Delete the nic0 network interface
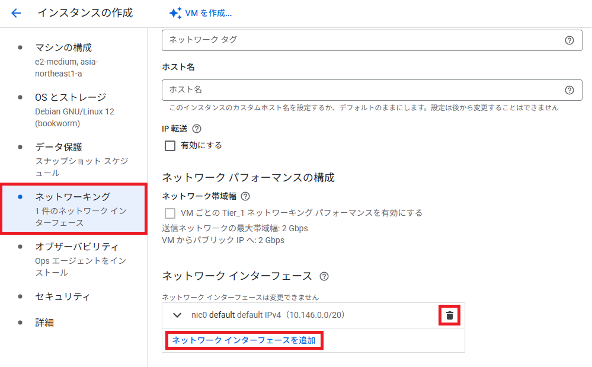 tap(450, 315)
